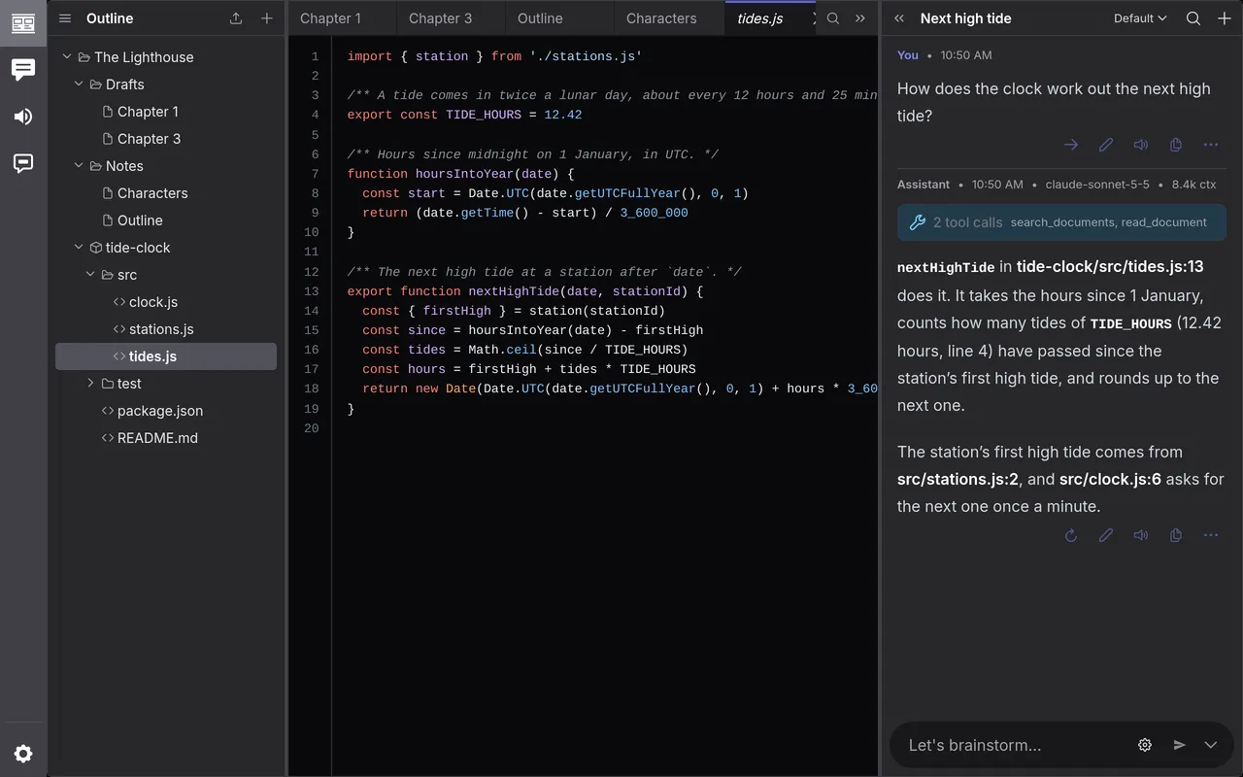1243x777 pixels.
Task: Switch to the Characters editor tab
Action: pyautogui.click(x=670, y=18)
